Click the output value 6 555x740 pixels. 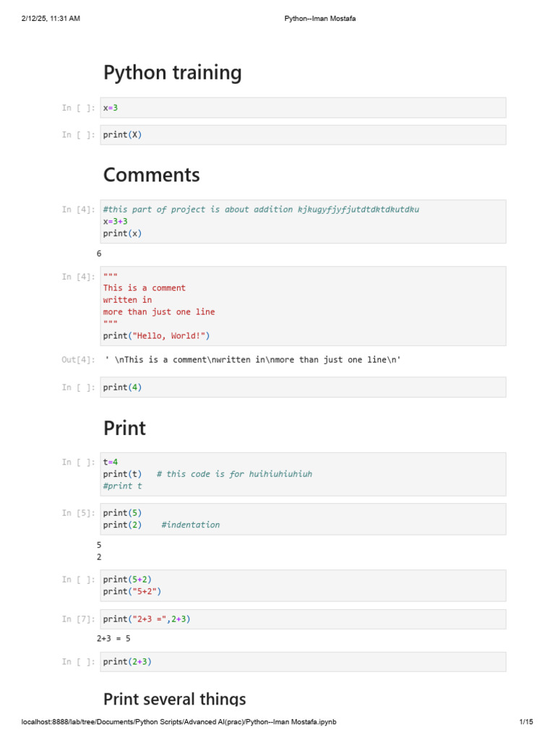[x=99, y=254]
